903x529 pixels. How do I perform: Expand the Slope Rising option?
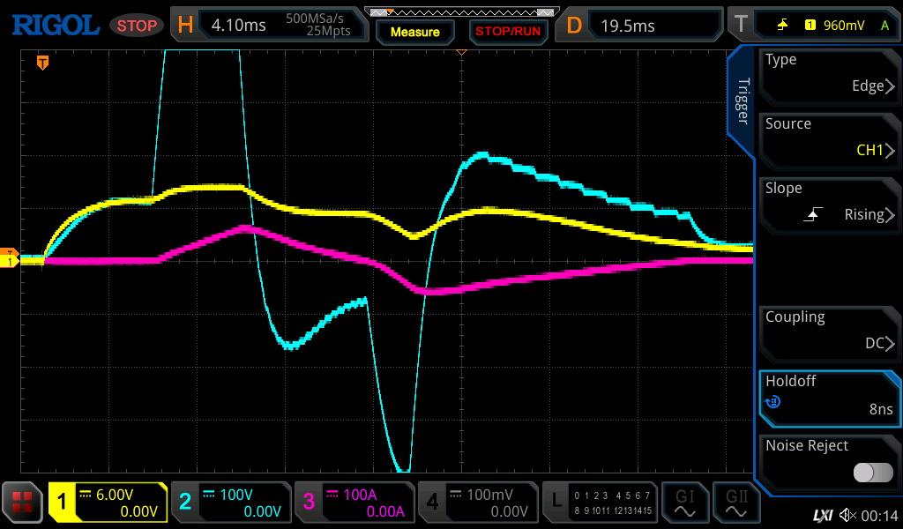[829, 202]
